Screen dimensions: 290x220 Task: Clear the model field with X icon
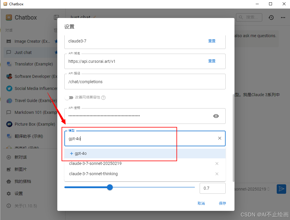pos(219,138)
